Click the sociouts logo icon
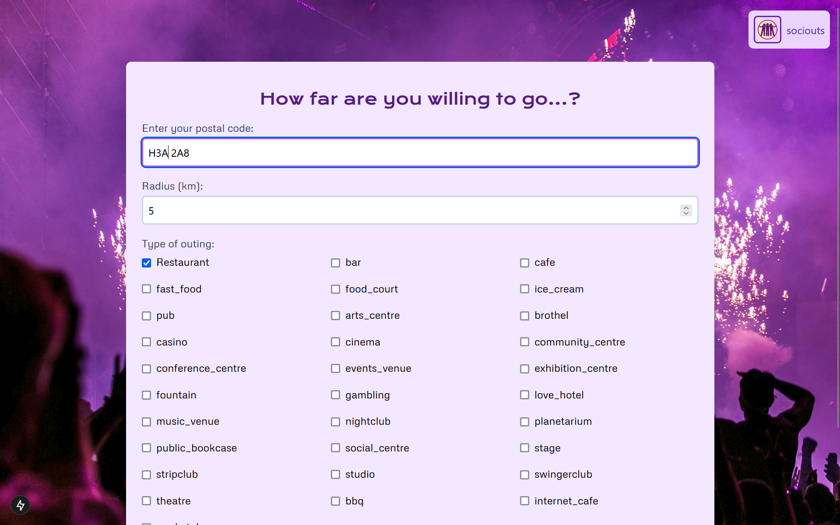Image resolution: width=840 pixels, height=525 pixels. click(x=767, y=30)
